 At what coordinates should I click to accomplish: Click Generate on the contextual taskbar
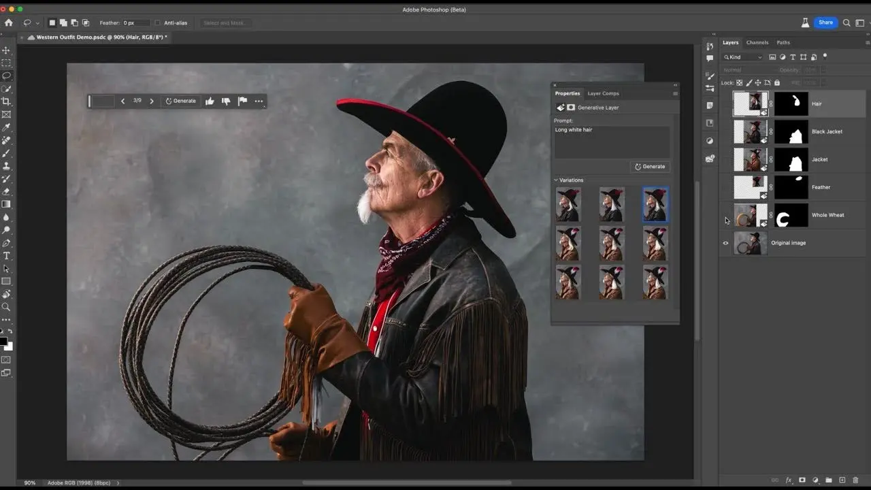coord(180,101)
